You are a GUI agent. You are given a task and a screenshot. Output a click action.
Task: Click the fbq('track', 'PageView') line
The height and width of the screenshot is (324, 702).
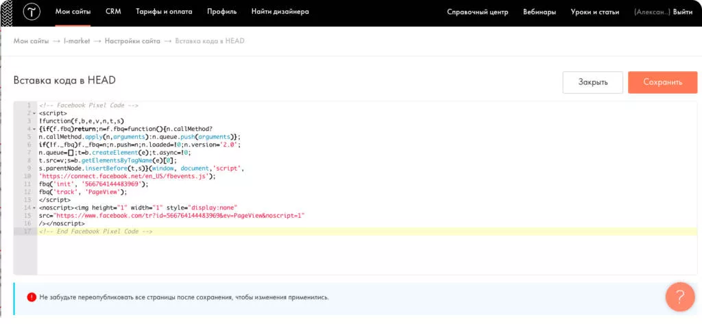83,192
